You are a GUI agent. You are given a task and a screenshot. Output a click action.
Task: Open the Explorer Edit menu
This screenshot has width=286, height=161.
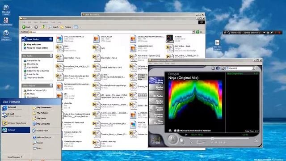click(29, 22)
